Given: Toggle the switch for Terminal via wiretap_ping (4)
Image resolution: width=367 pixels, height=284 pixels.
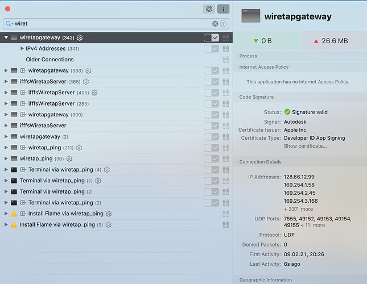Looking at the screenshot, I should coord(211,170).
